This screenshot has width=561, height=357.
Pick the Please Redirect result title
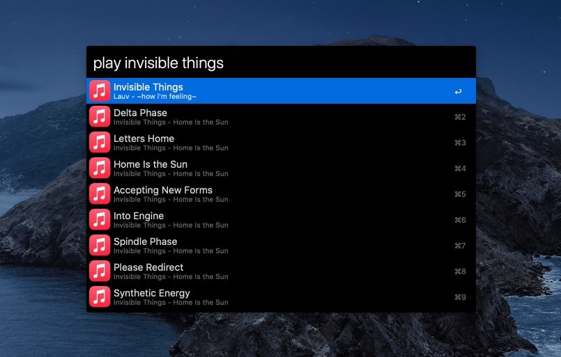coord(148,267)
